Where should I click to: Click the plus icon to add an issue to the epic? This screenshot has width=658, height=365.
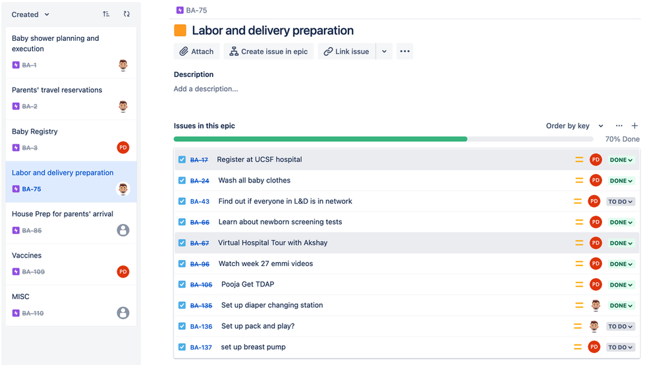[634, 126]
